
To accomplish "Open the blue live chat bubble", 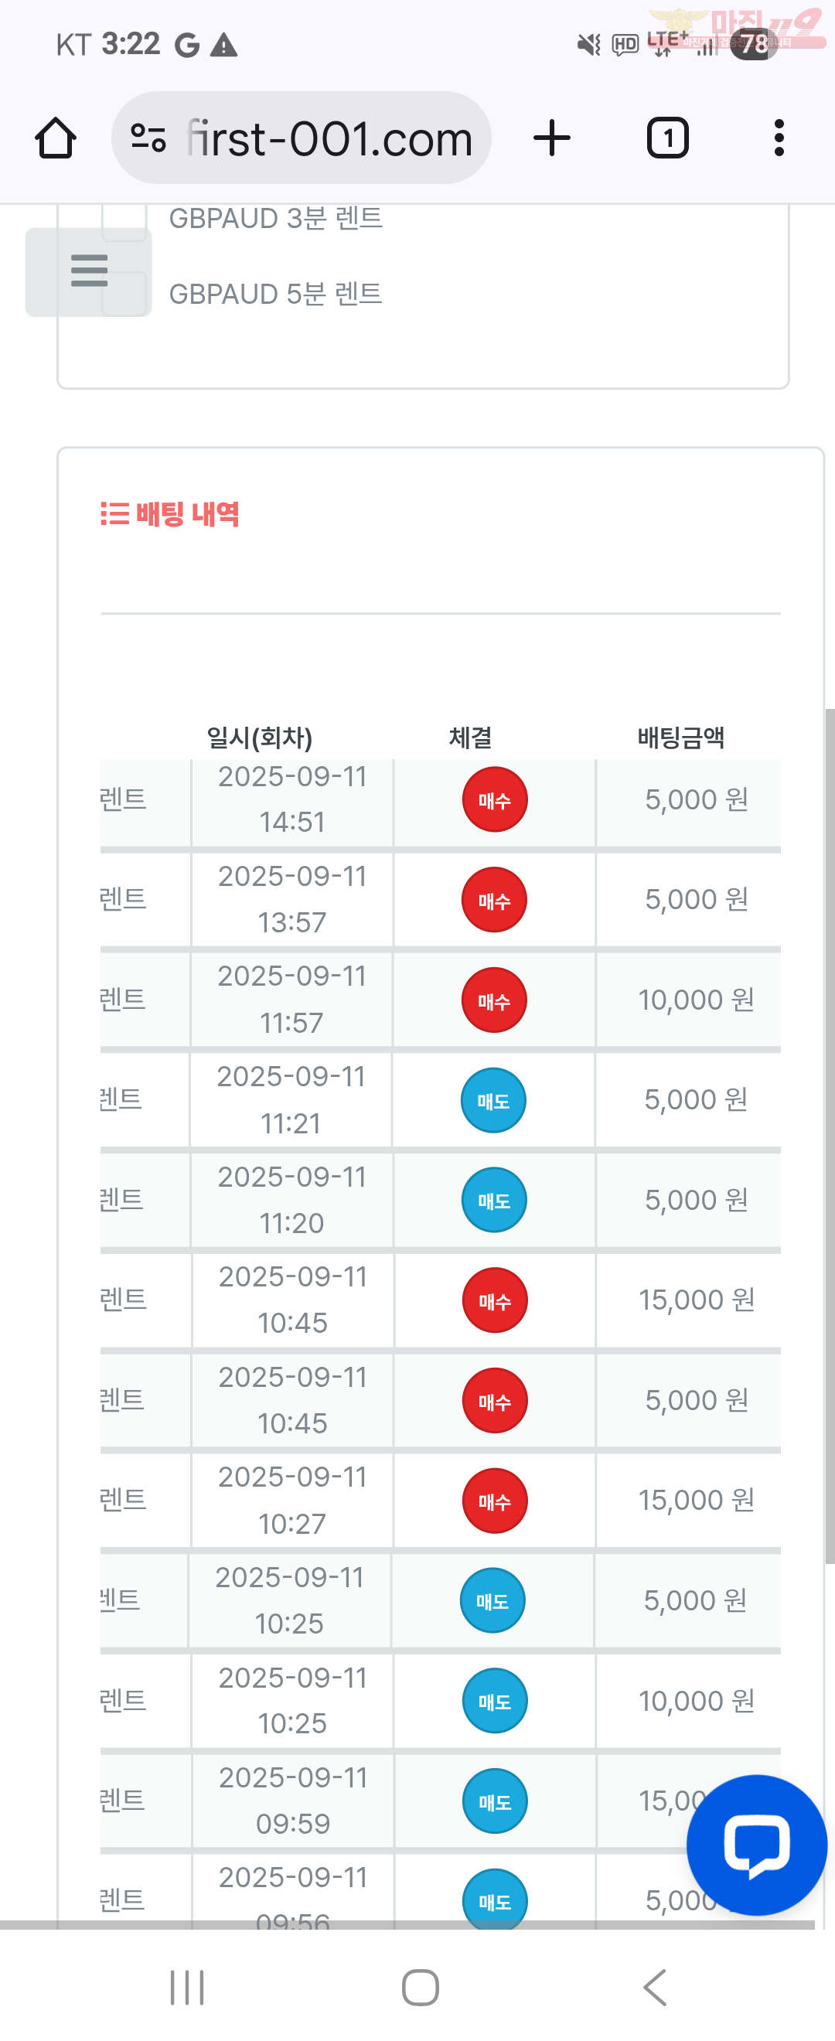I will (757, 1845).
